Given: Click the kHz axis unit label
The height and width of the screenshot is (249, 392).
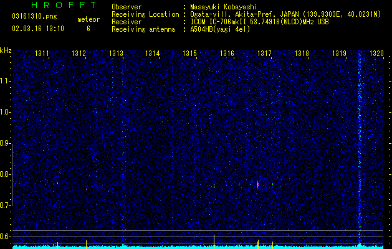Looking at the screenshot, I should pos(6,50).
